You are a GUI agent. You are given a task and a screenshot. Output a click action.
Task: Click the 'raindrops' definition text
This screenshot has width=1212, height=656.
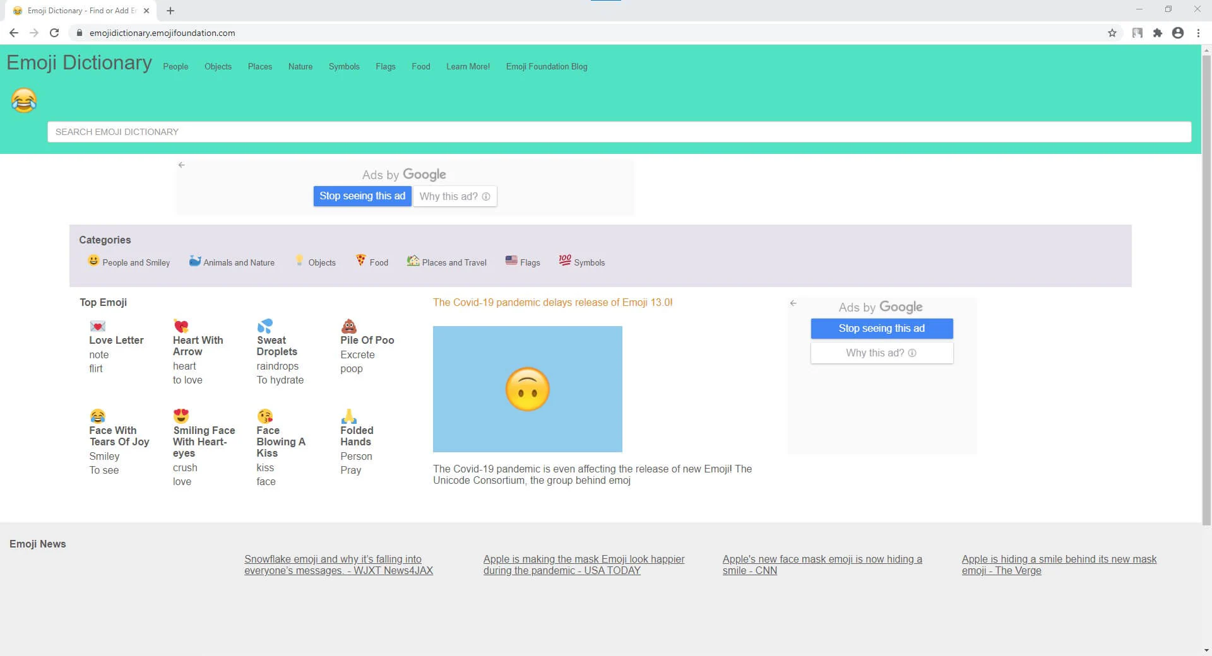278,366
